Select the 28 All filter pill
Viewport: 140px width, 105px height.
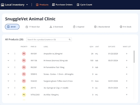[x=12, y=27]
